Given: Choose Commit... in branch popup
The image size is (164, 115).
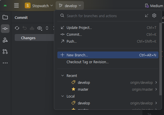Looking at the screenshot, I should point(108,34).
